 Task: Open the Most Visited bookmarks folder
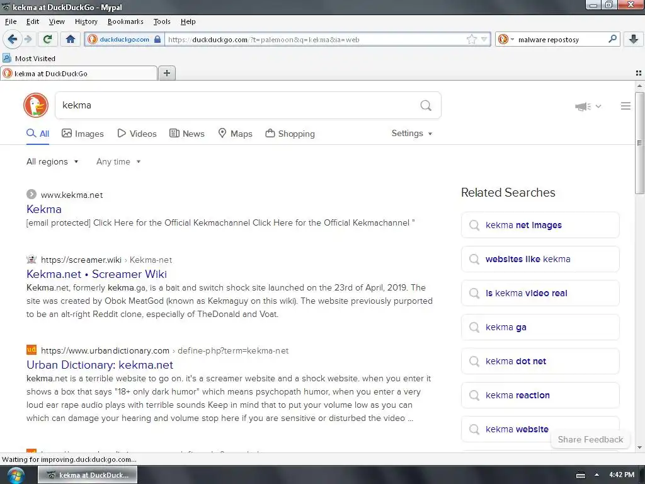[29, 59]
